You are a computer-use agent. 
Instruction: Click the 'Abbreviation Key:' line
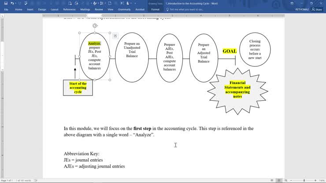pyautogui.click(x=81, y=154)
